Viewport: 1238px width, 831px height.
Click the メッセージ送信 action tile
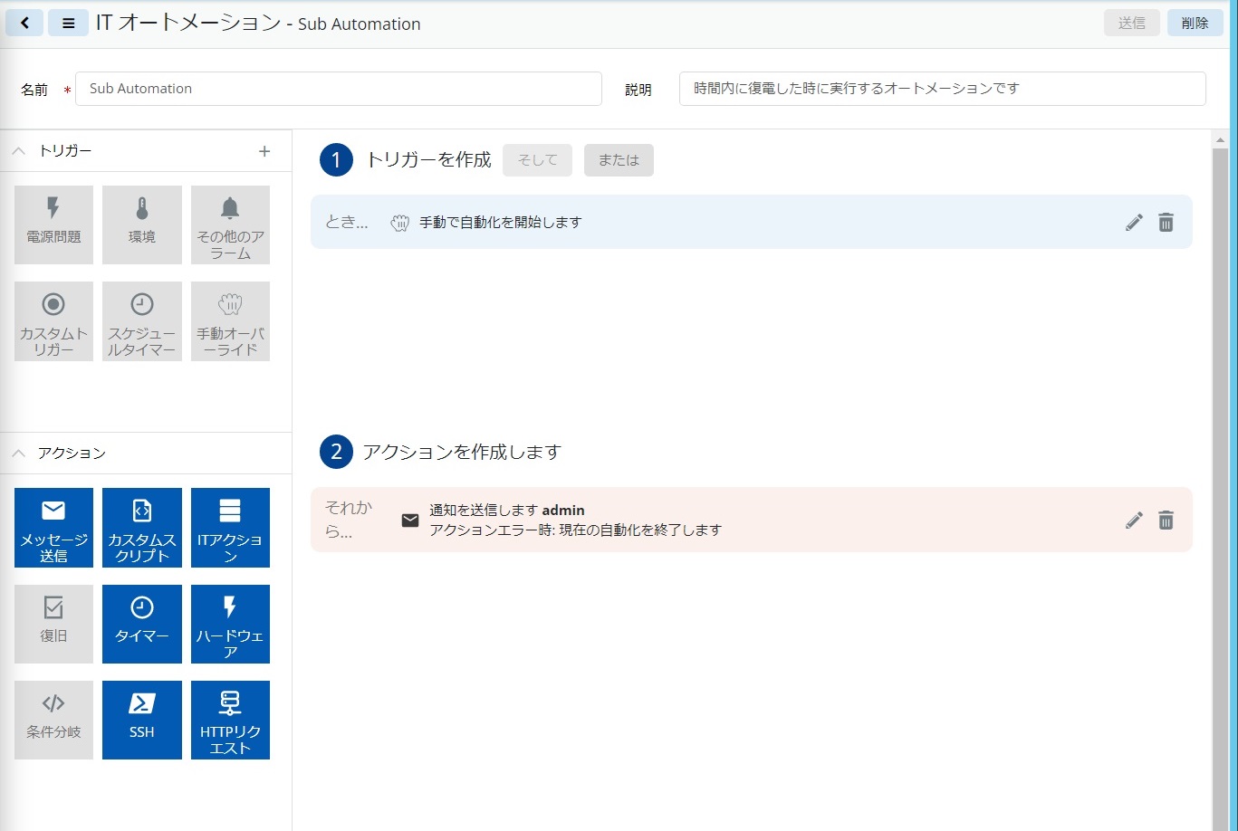pyautogui.click(x=53, y=528)
